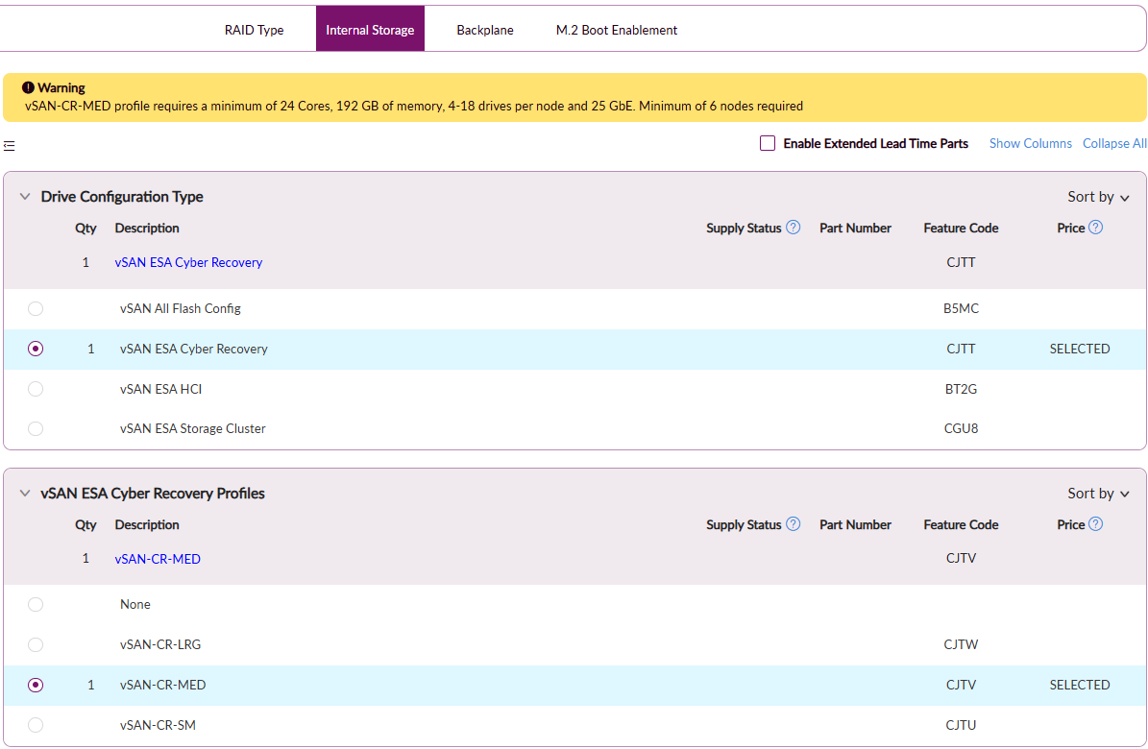Viewport: 1148px width, 749px height.
Task: Switch to the M.2 Boot Enablement tab
Action: coord(617,30)
